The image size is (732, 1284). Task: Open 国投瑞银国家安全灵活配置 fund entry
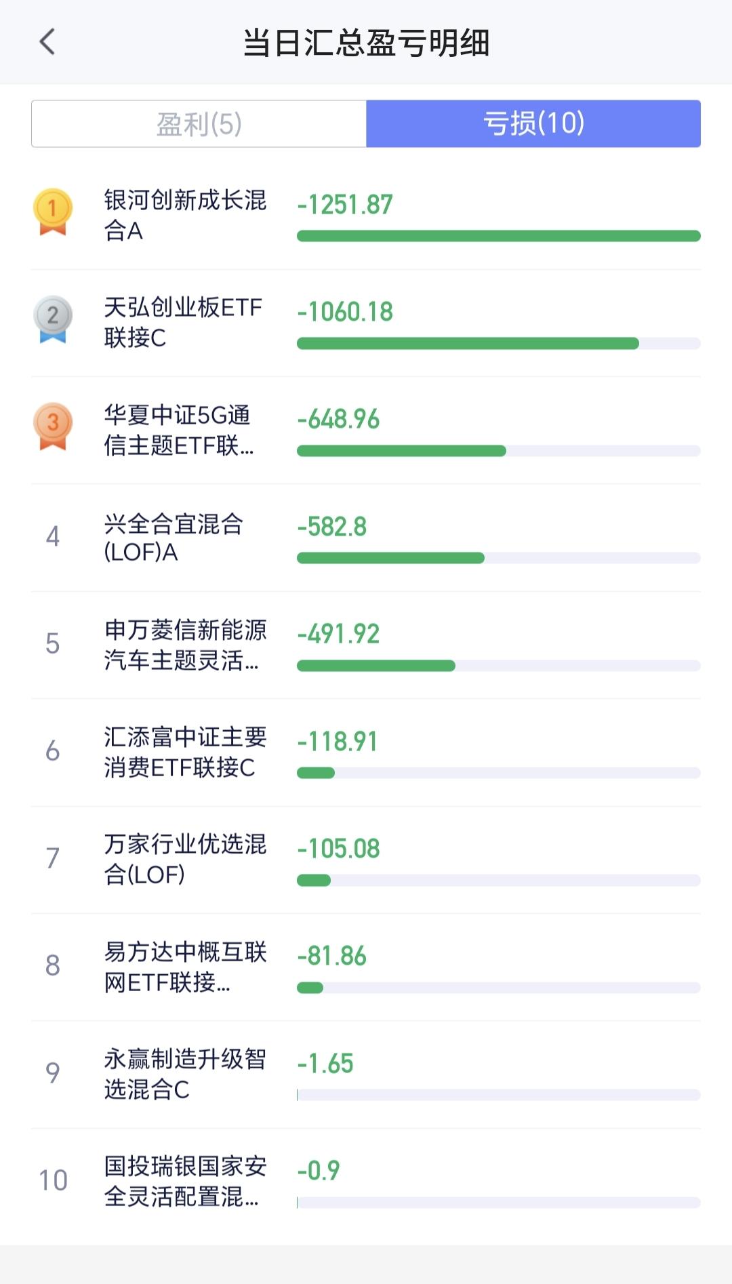point(366,1182)
